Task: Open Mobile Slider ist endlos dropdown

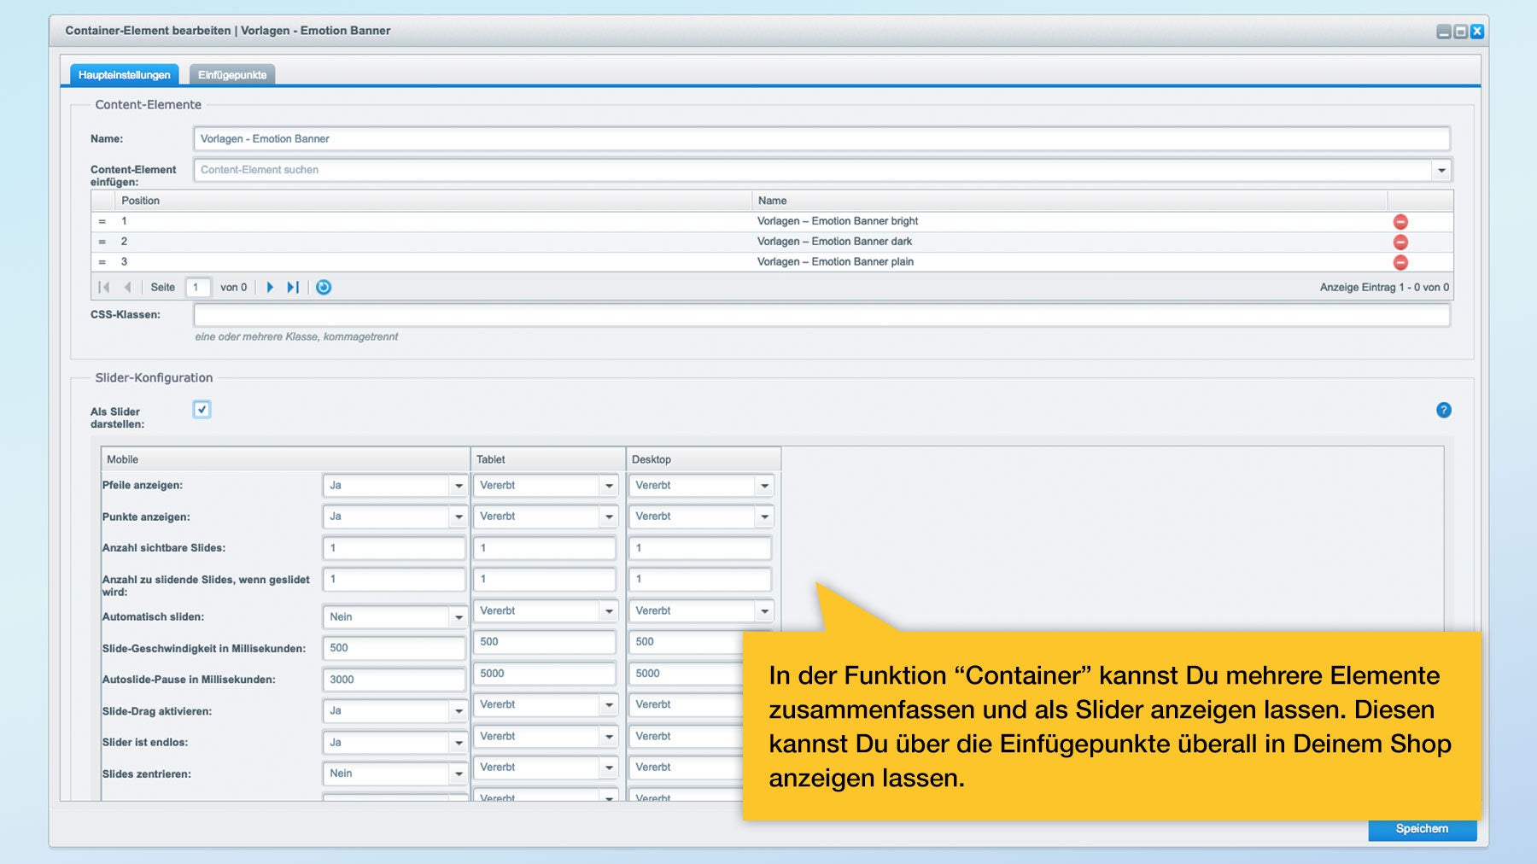Action: (x=459, y=743)
